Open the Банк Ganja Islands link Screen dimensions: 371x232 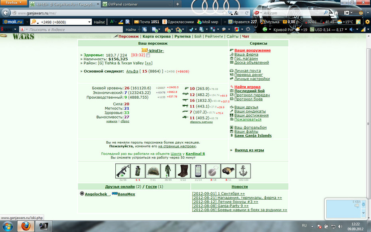coord(253,136)
